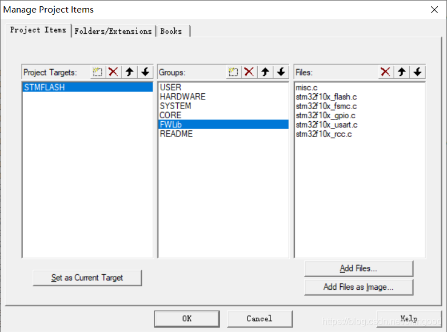447x332 pixels.
Task: Close the Manage Project Items window
Action: (434, 10)
